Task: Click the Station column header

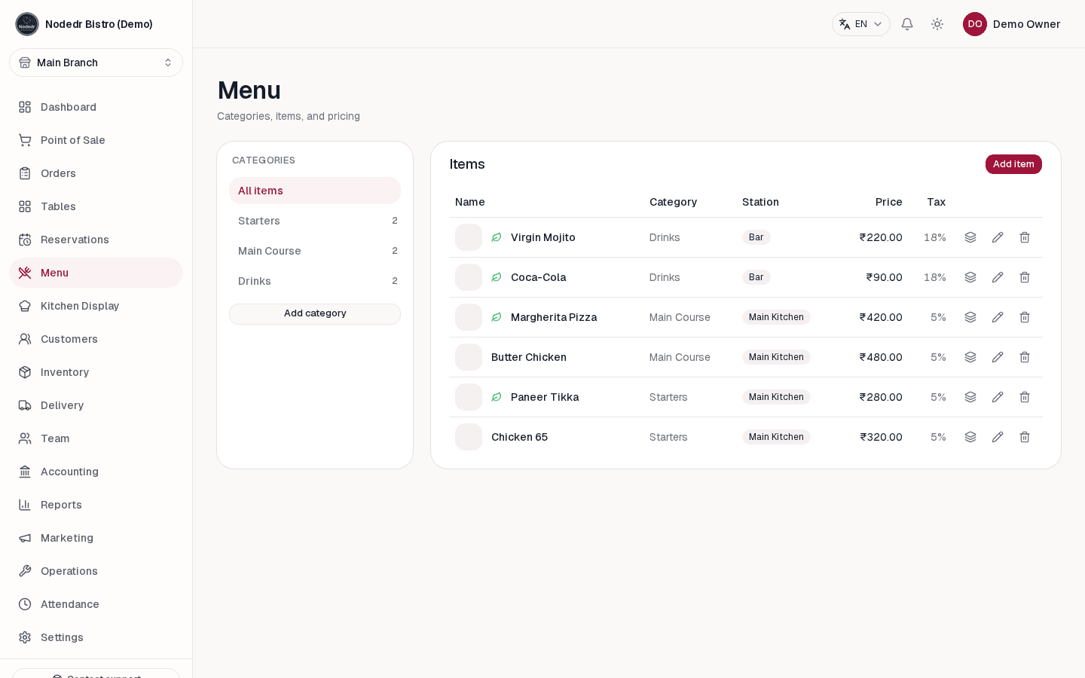Action: tap(760, 202)
